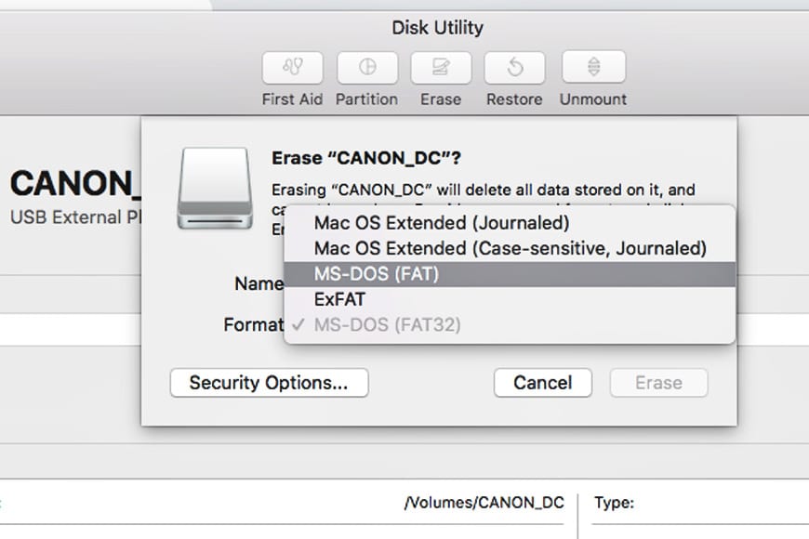Click the CANON_DC volume title
The height and width of the screenshot is (539, 809).
coord(74,184)
